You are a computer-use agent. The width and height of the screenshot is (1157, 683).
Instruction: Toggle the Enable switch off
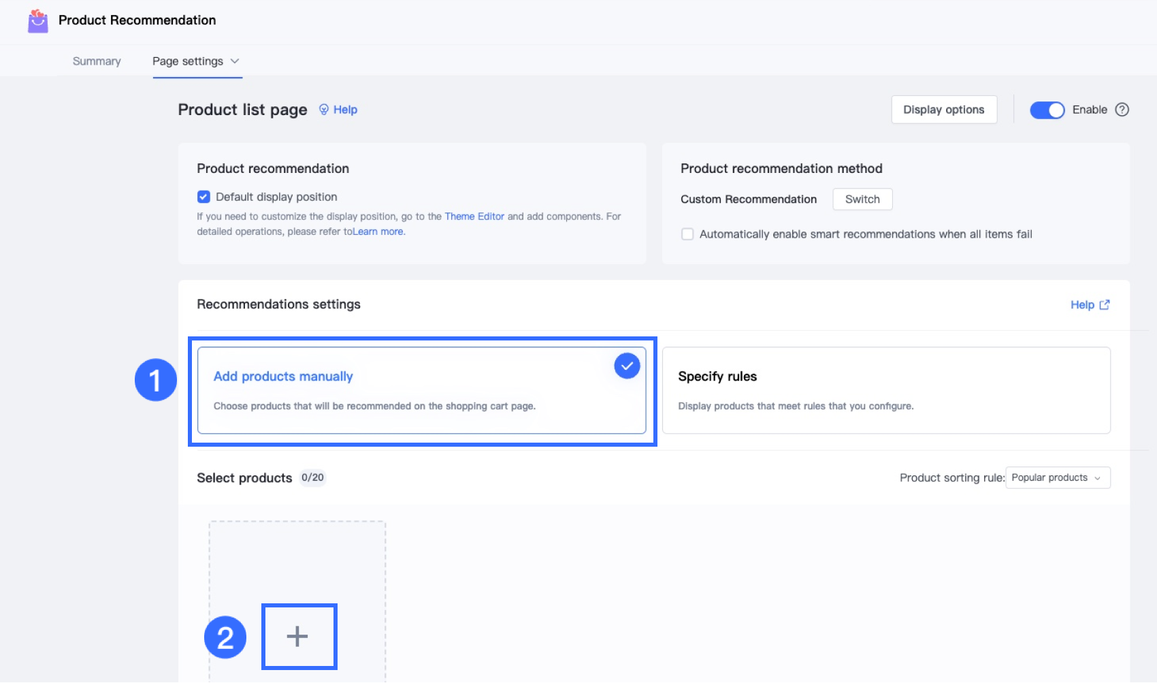click(x=1047, y=110)
